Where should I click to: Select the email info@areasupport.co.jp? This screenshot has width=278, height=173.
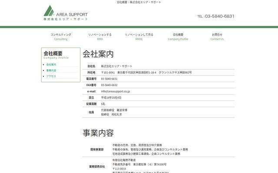click(x=116, y=91)
